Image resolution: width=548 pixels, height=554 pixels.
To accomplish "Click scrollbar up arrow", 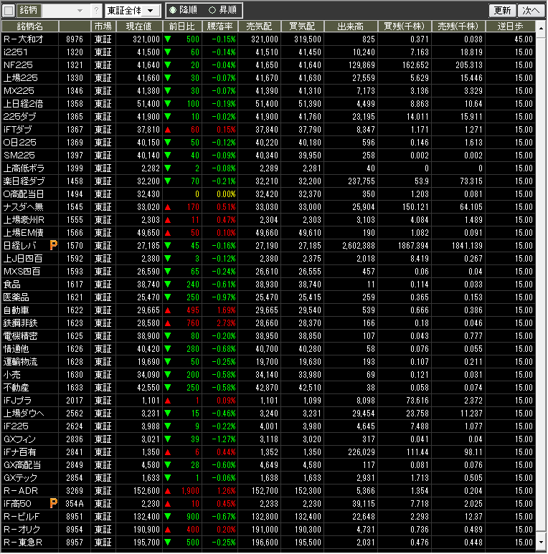I will [x=541, y=27].
